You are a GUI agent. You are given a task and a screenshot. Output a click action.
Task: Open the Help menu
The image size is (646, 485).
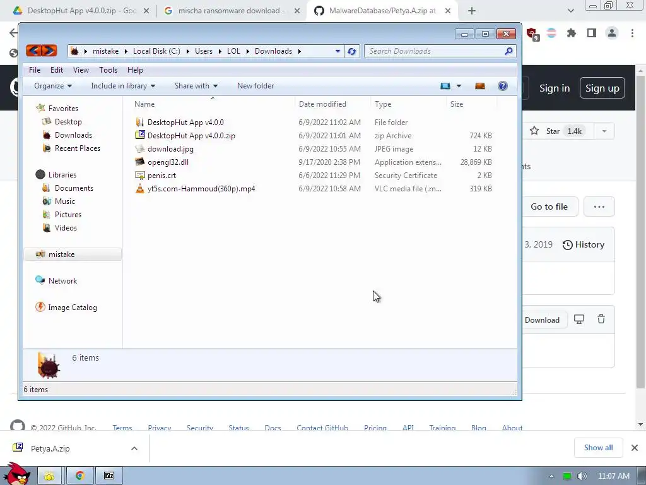(135, 70)
